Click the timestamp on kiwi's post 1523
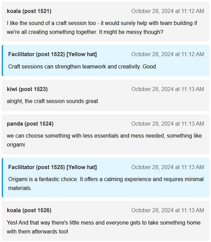Image resolution: width=211 pixels, height=242 pixels. click(167, 89)
